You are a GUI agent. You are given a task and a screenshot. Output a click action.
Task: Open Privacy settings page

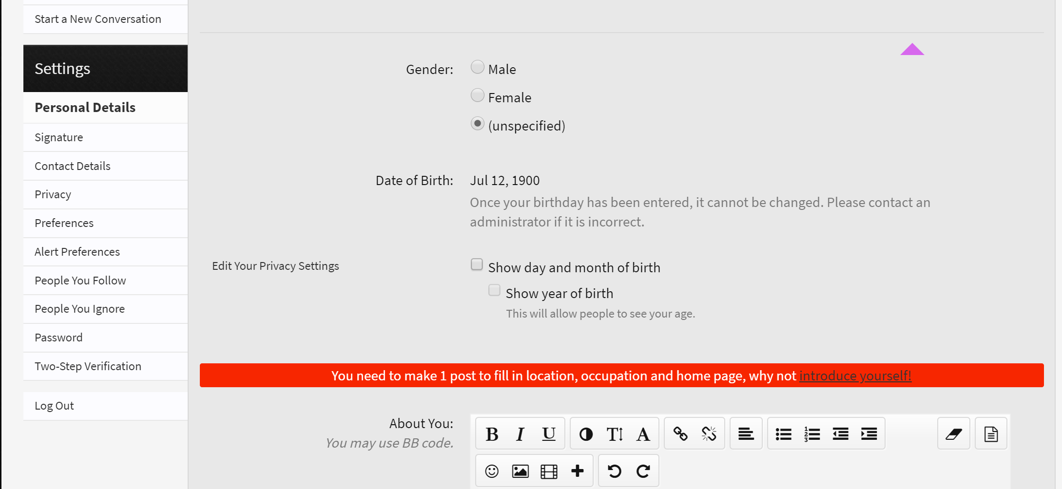click(105, 194)
